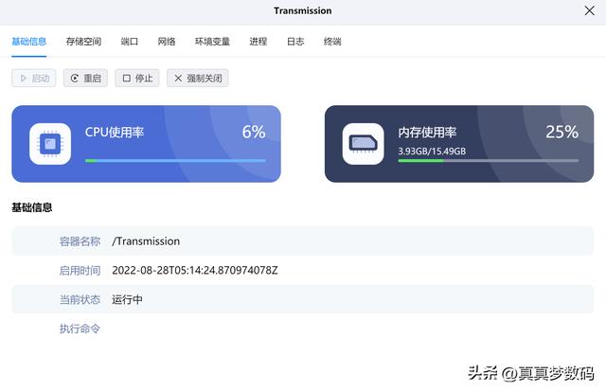Viewport: 606px width, 392px height.
Task: Click the memory module icon
Action: point(364,144)
